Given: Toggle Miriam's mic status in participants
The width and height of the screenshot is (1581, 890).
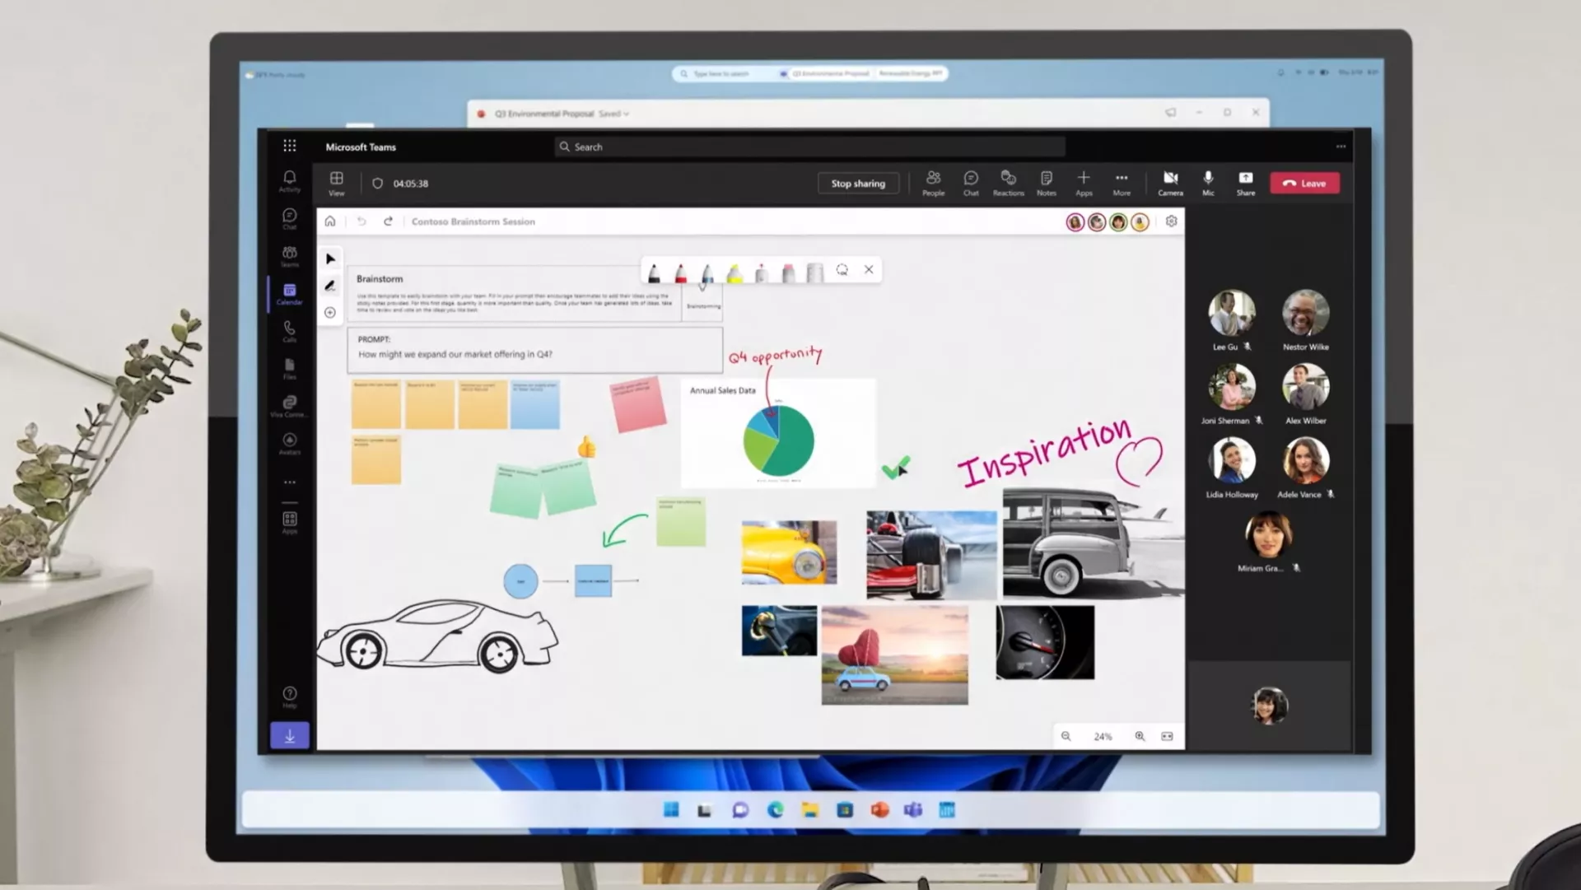Looking at the screenshot, I should click(1298, 566).
